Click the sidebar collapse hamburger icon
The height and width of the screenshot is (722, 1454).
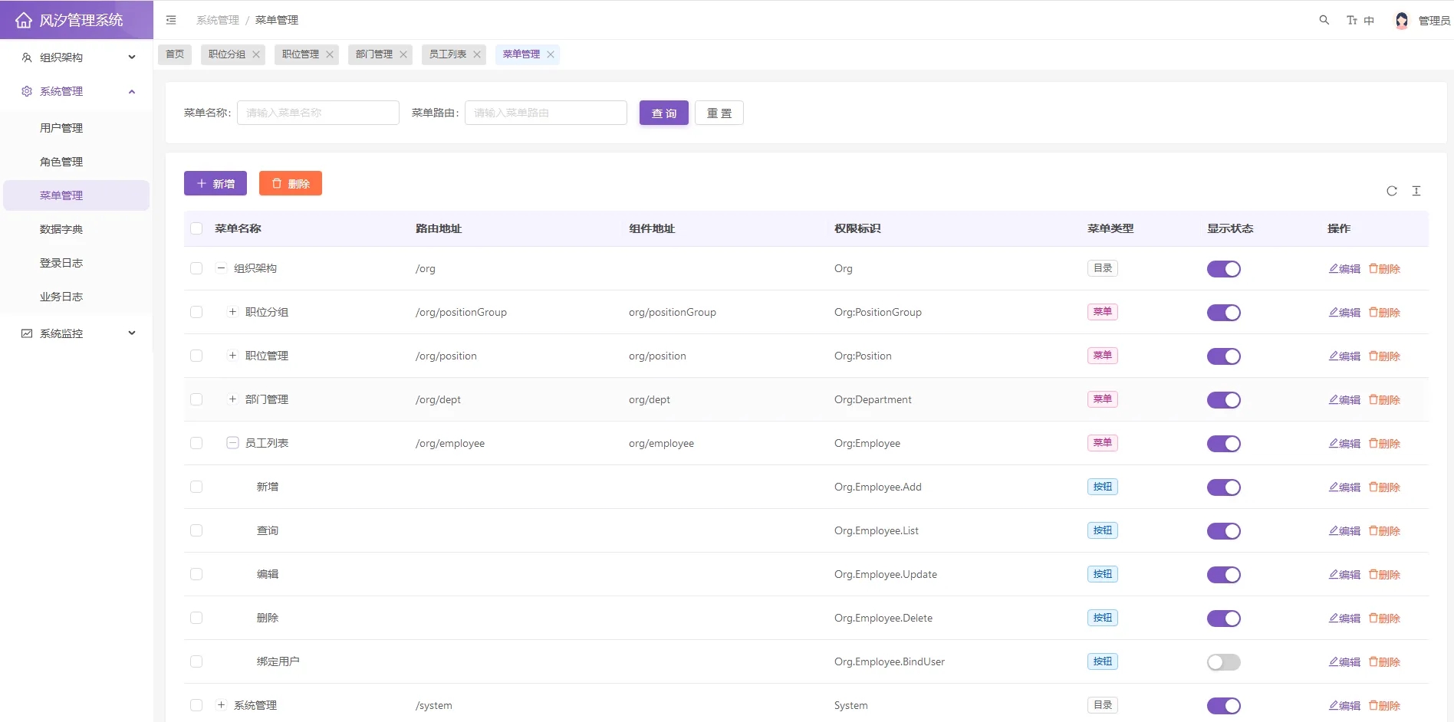171,20
